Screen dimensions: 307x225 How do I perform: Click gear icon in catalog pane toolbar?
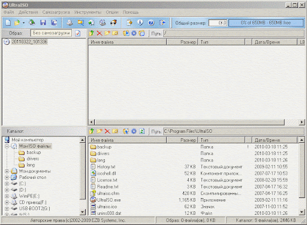tap(134, 131)
